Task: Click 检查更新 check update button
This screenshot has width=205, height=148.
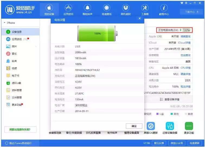Action: (195, 143)
